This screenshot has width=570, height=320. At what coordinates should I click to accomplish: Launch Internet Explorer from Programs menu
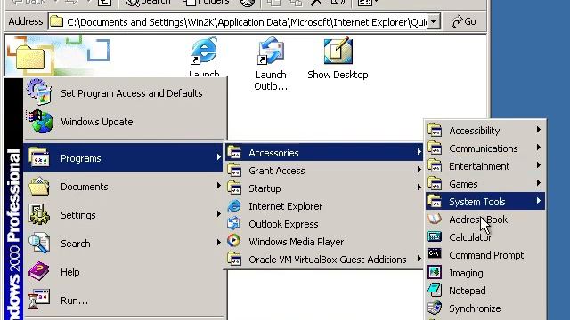324,206
